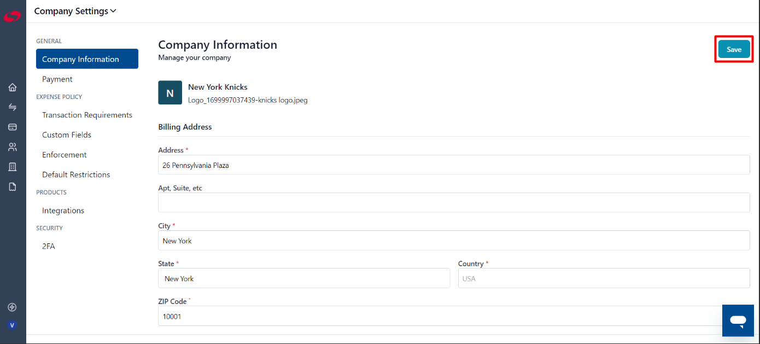Click the City input field
Viewport: 760px width, 344px height.
pos(454,240)
